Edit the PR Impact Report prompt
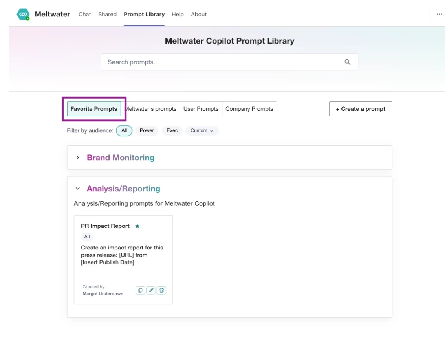 [x=151, y=290]
